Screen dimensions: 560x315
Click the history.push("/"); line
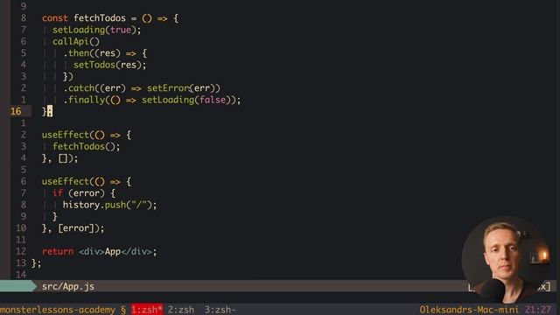coord(110,205)
